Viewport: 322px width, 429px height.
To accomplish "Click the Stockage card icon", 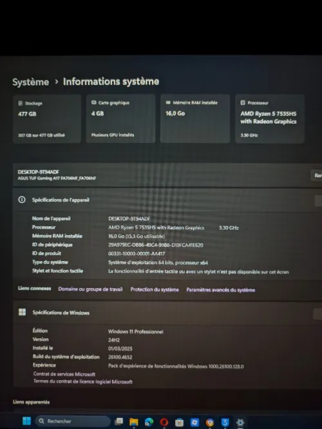I will tap(20, 103).
